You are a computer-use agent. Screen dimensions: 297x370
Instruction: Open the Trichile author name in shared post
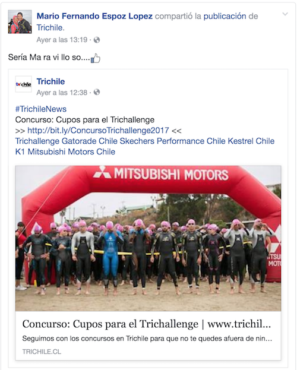(50, 81)
